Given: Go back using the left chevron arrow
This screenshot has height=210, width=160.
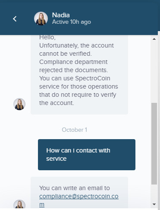Looking at the screenshot, I should pos(15,19).
